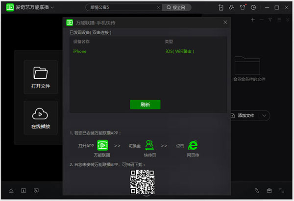The image size is (294, 201).
Task: Open the skin shirt icon
Action: 243,7
